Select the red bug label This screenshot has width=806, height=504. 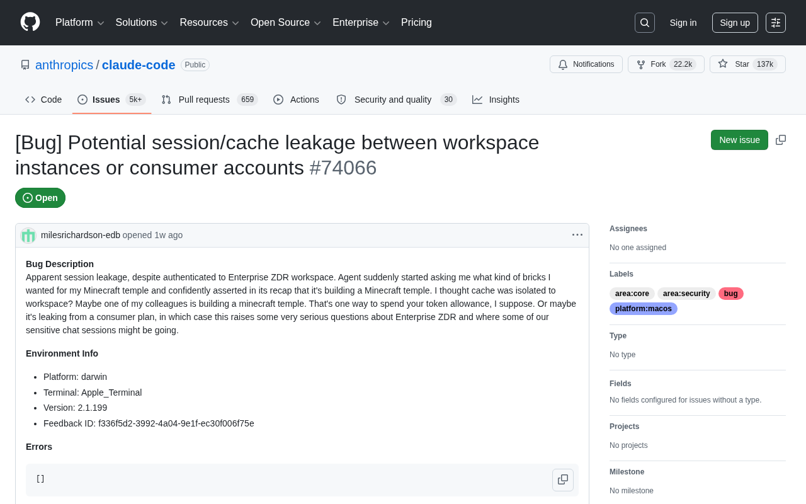click(x=731, y=294)
